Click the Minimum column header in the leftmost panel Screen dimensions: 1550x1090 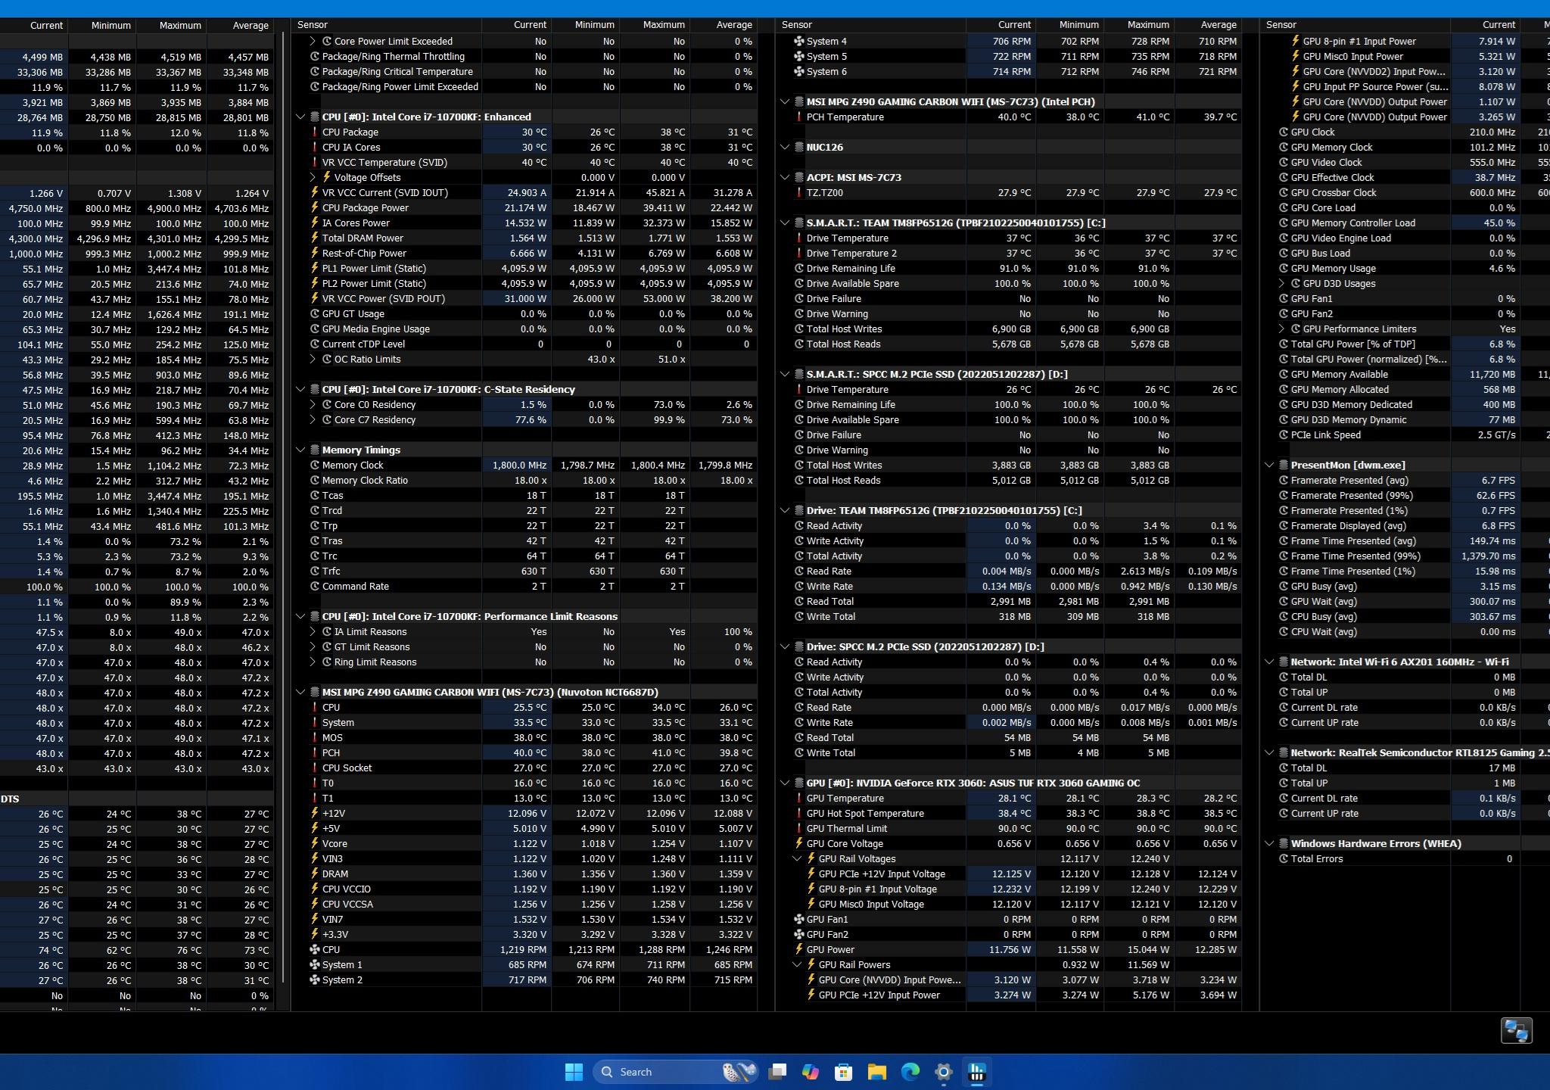[102, 25]
